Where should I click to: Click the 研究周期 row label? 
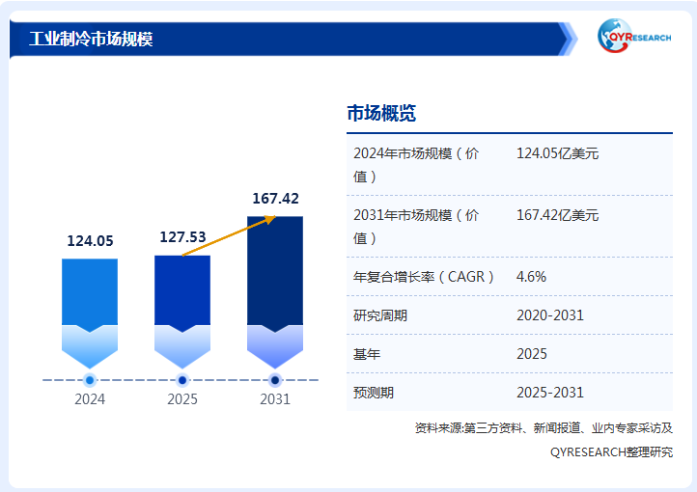click(380, 315)
